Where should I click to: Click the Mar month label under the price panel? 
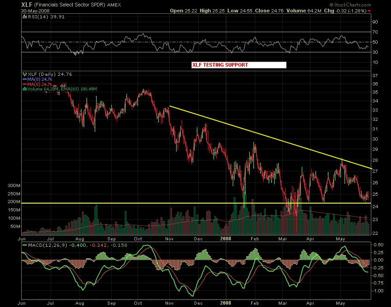282,239
